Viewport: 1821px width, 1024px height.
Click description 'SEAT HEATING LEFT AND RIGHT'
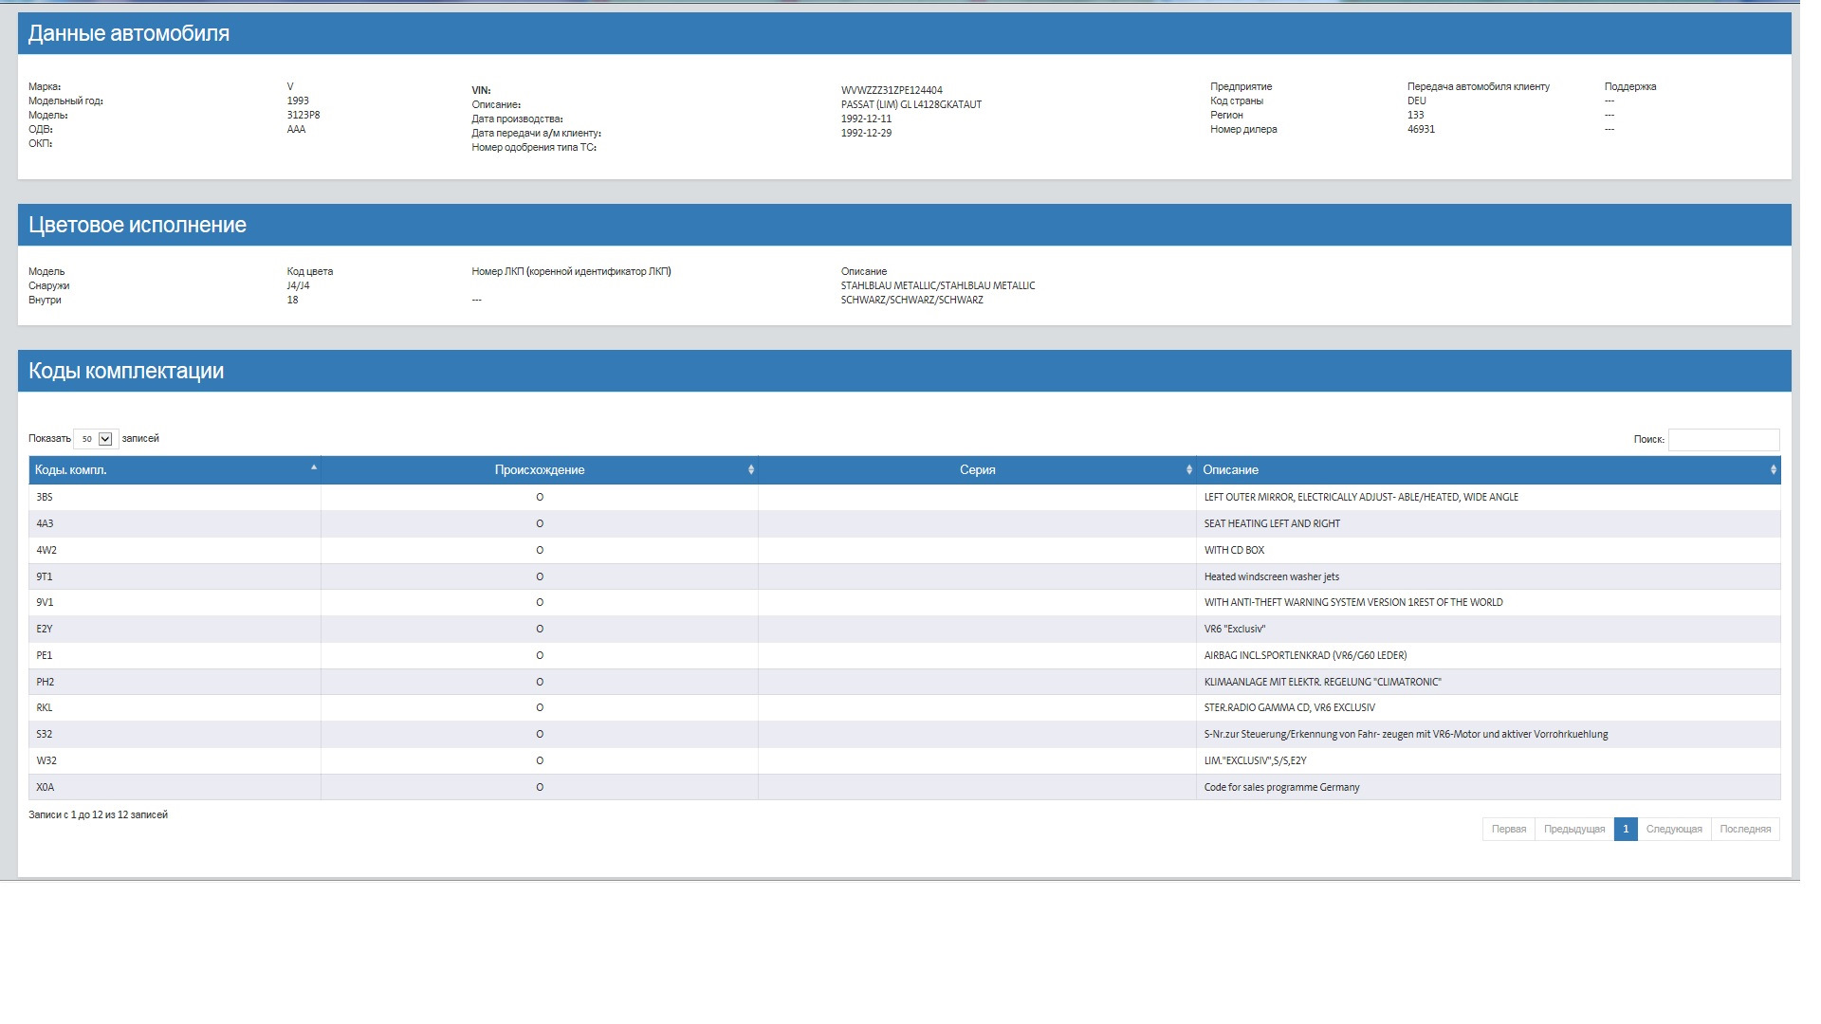(x=1271, y=523)
